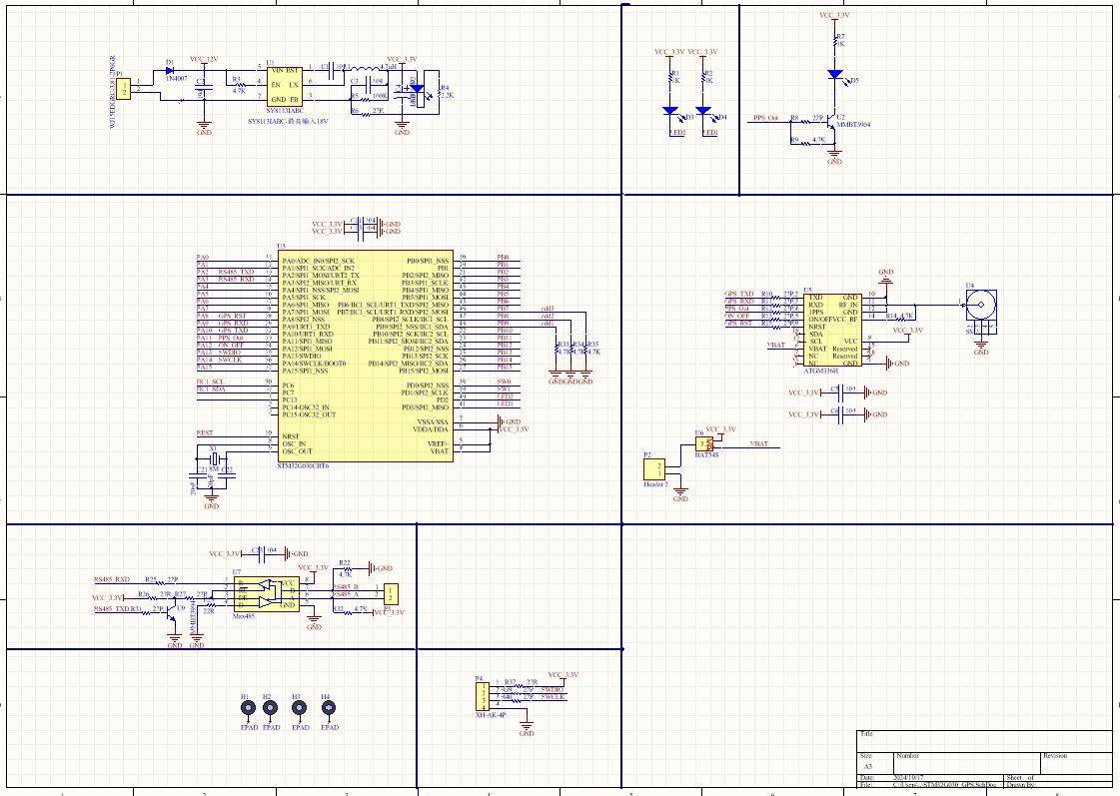Select LED D3 above the LED2 label

(670, 112)
